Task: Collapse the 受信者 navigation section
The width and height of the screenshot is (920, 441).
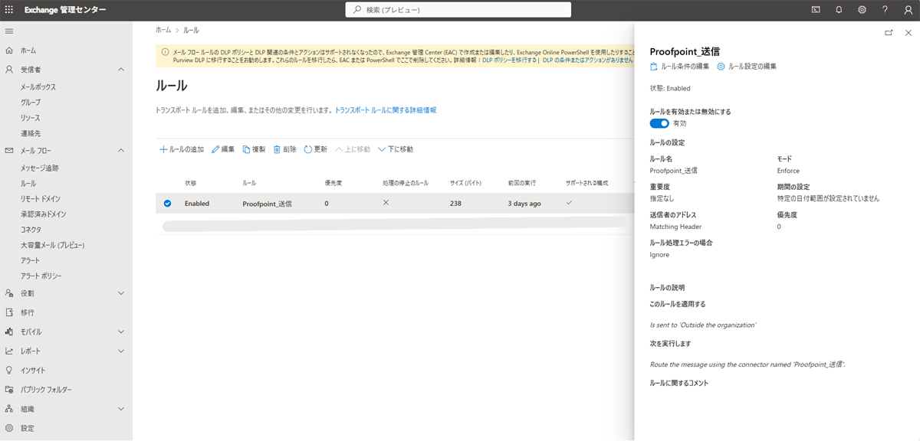Action: tap(121, 70)
